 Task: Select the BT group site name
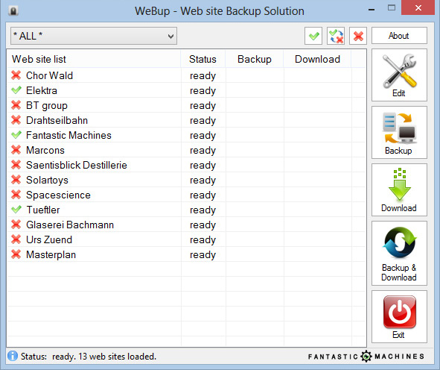point(47,105)
